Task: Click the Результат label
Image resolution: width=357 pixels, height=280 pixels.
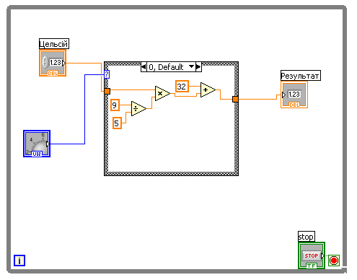Action: pos(301,76)
